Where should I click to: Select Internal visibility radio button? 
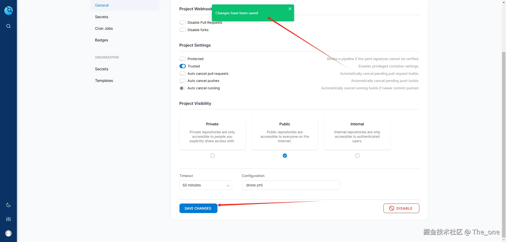pyautogui.click(x=357, y=156)
